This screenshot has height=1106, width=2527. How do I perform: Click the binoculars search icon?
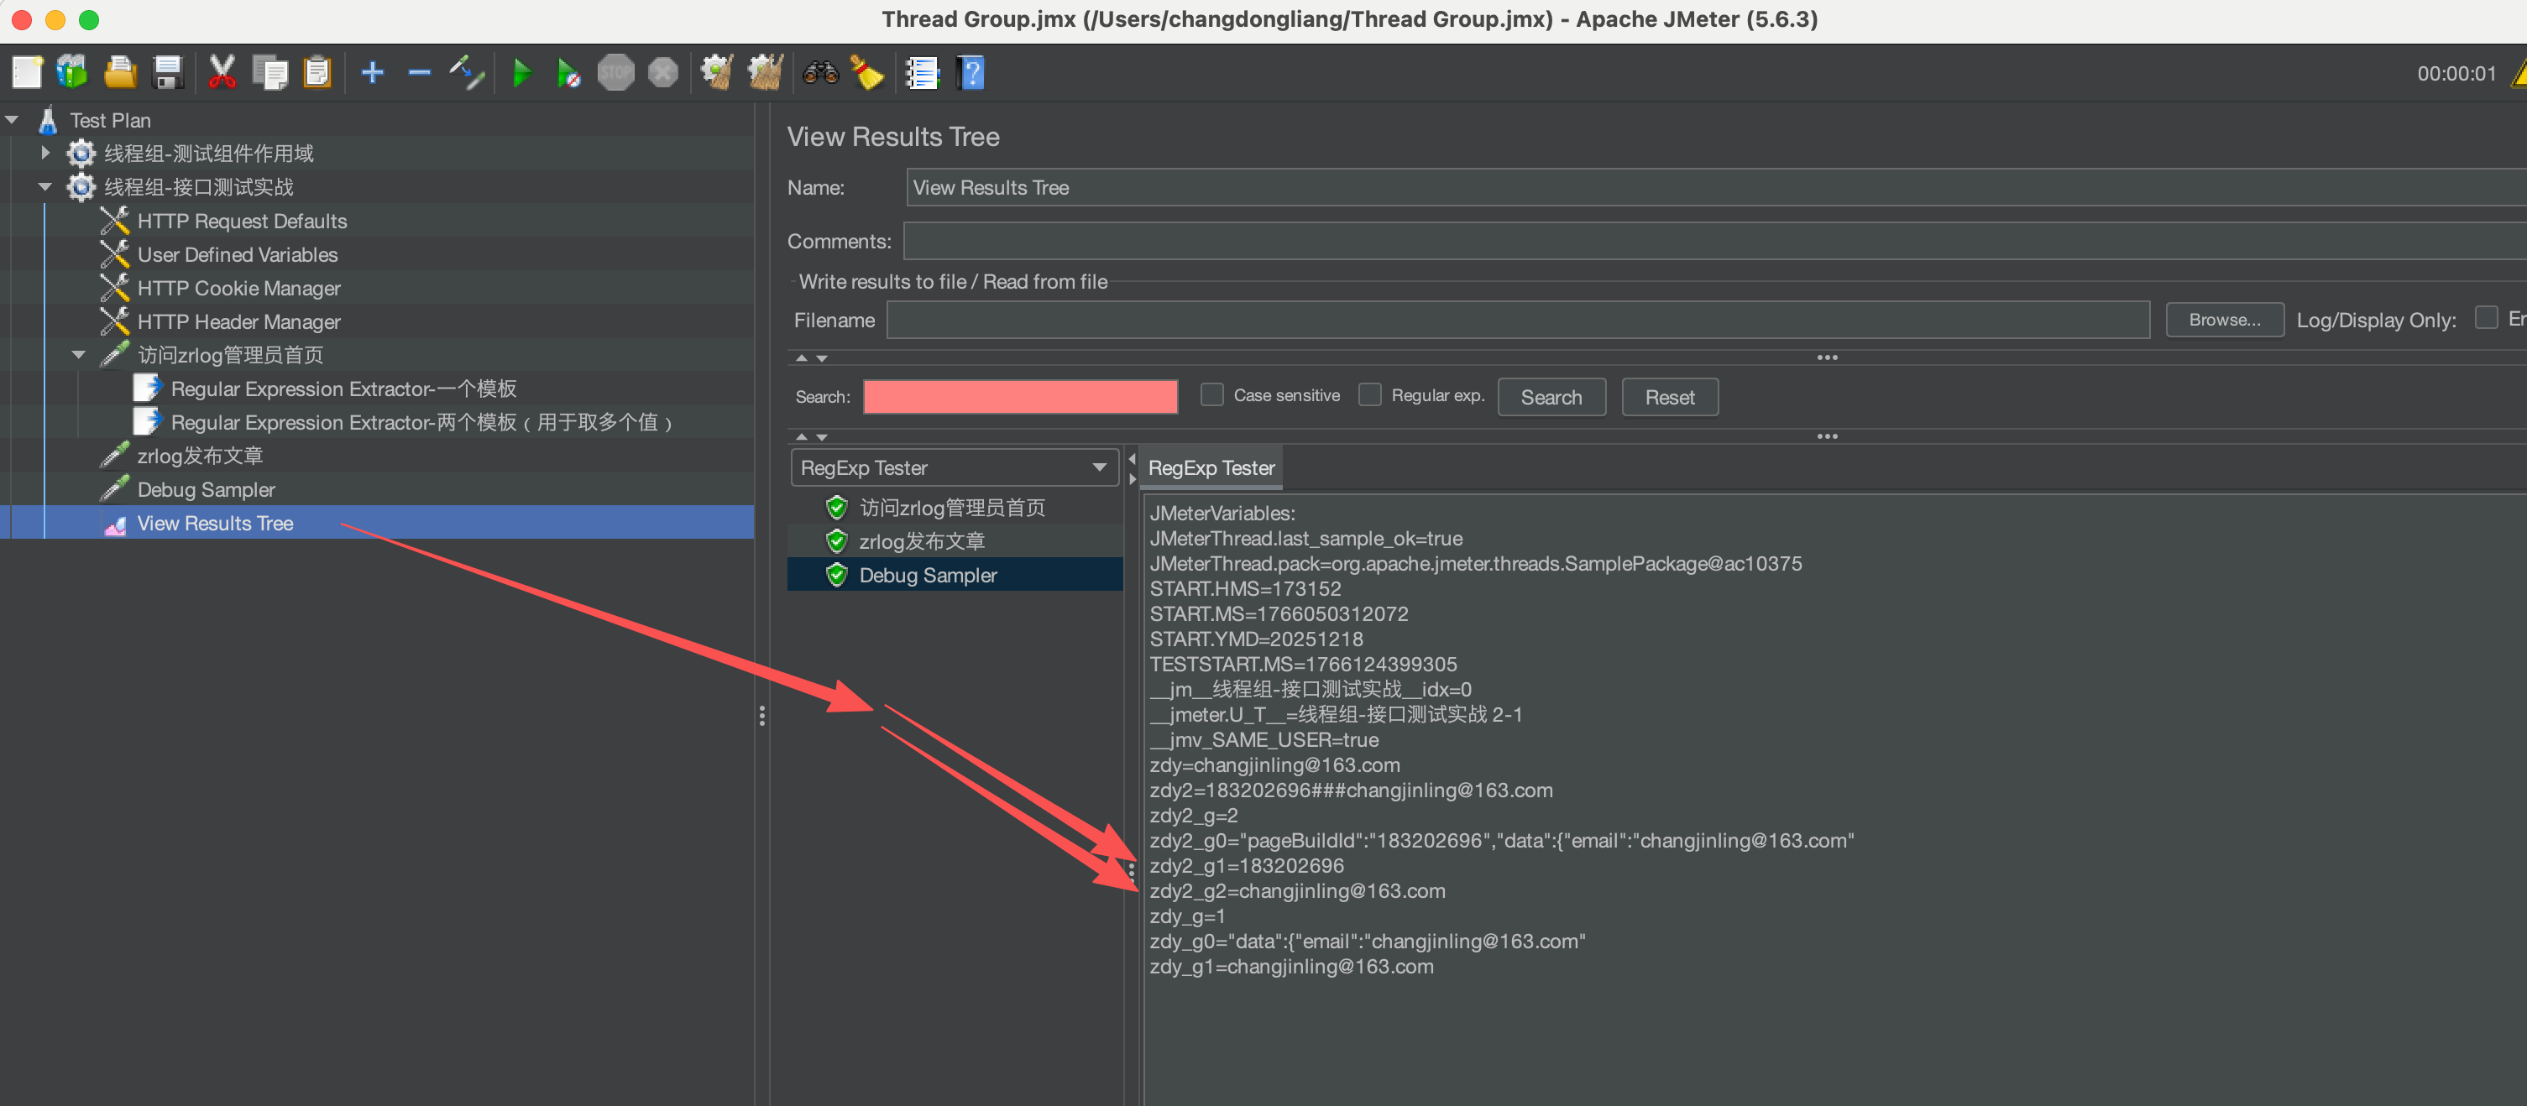820,72
